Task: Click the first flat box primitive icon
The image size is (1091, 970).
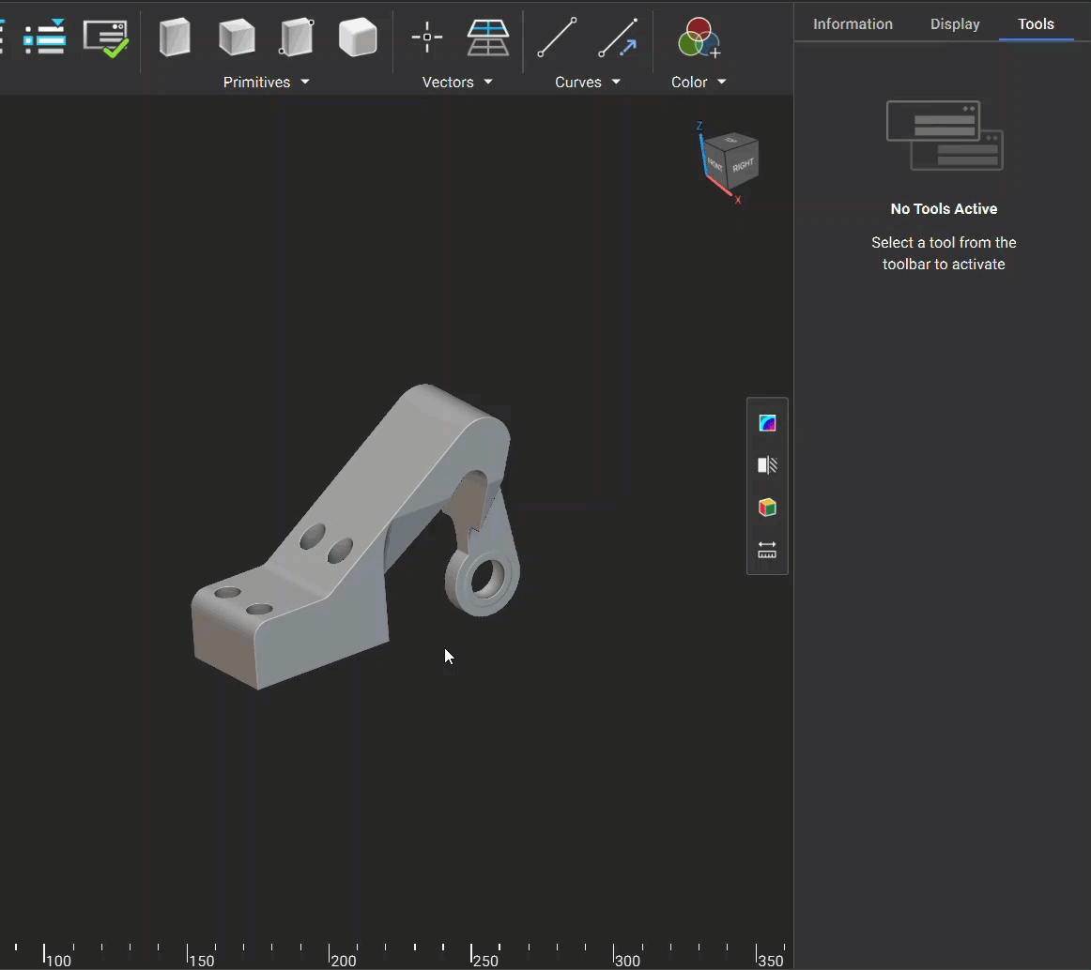Action: [175, 38]
